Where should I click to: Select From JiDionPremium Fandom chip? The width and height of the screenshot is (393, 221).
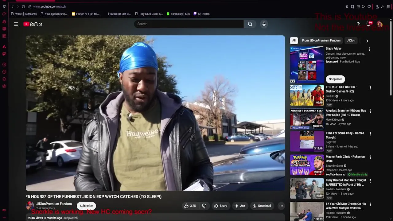[x=321, y=41]
